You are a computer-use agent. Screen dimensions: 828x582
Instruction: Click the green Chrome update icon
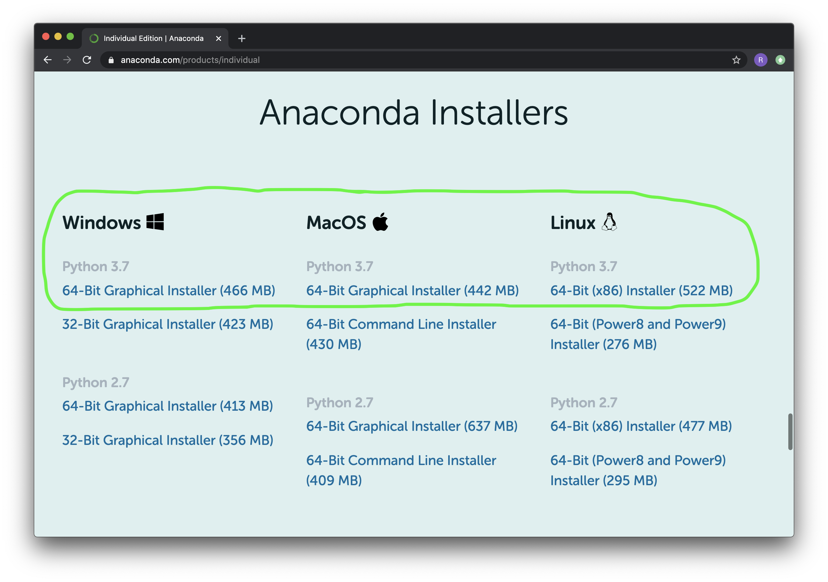click(x=780, y=60)
